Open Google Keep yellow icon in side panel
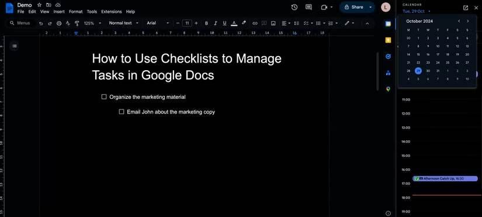The width and height of the screenshot is (482, 217). click(389, 40)
